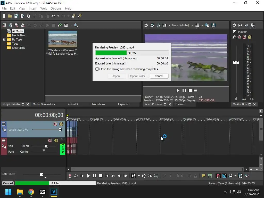Screen dimensions: 264x198
Task: Solo audio track 2
Action: (56, 141)
